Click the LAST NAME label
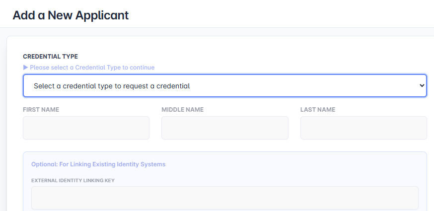The height and width of the screenshot is (211, 434). tap(317, 110)
